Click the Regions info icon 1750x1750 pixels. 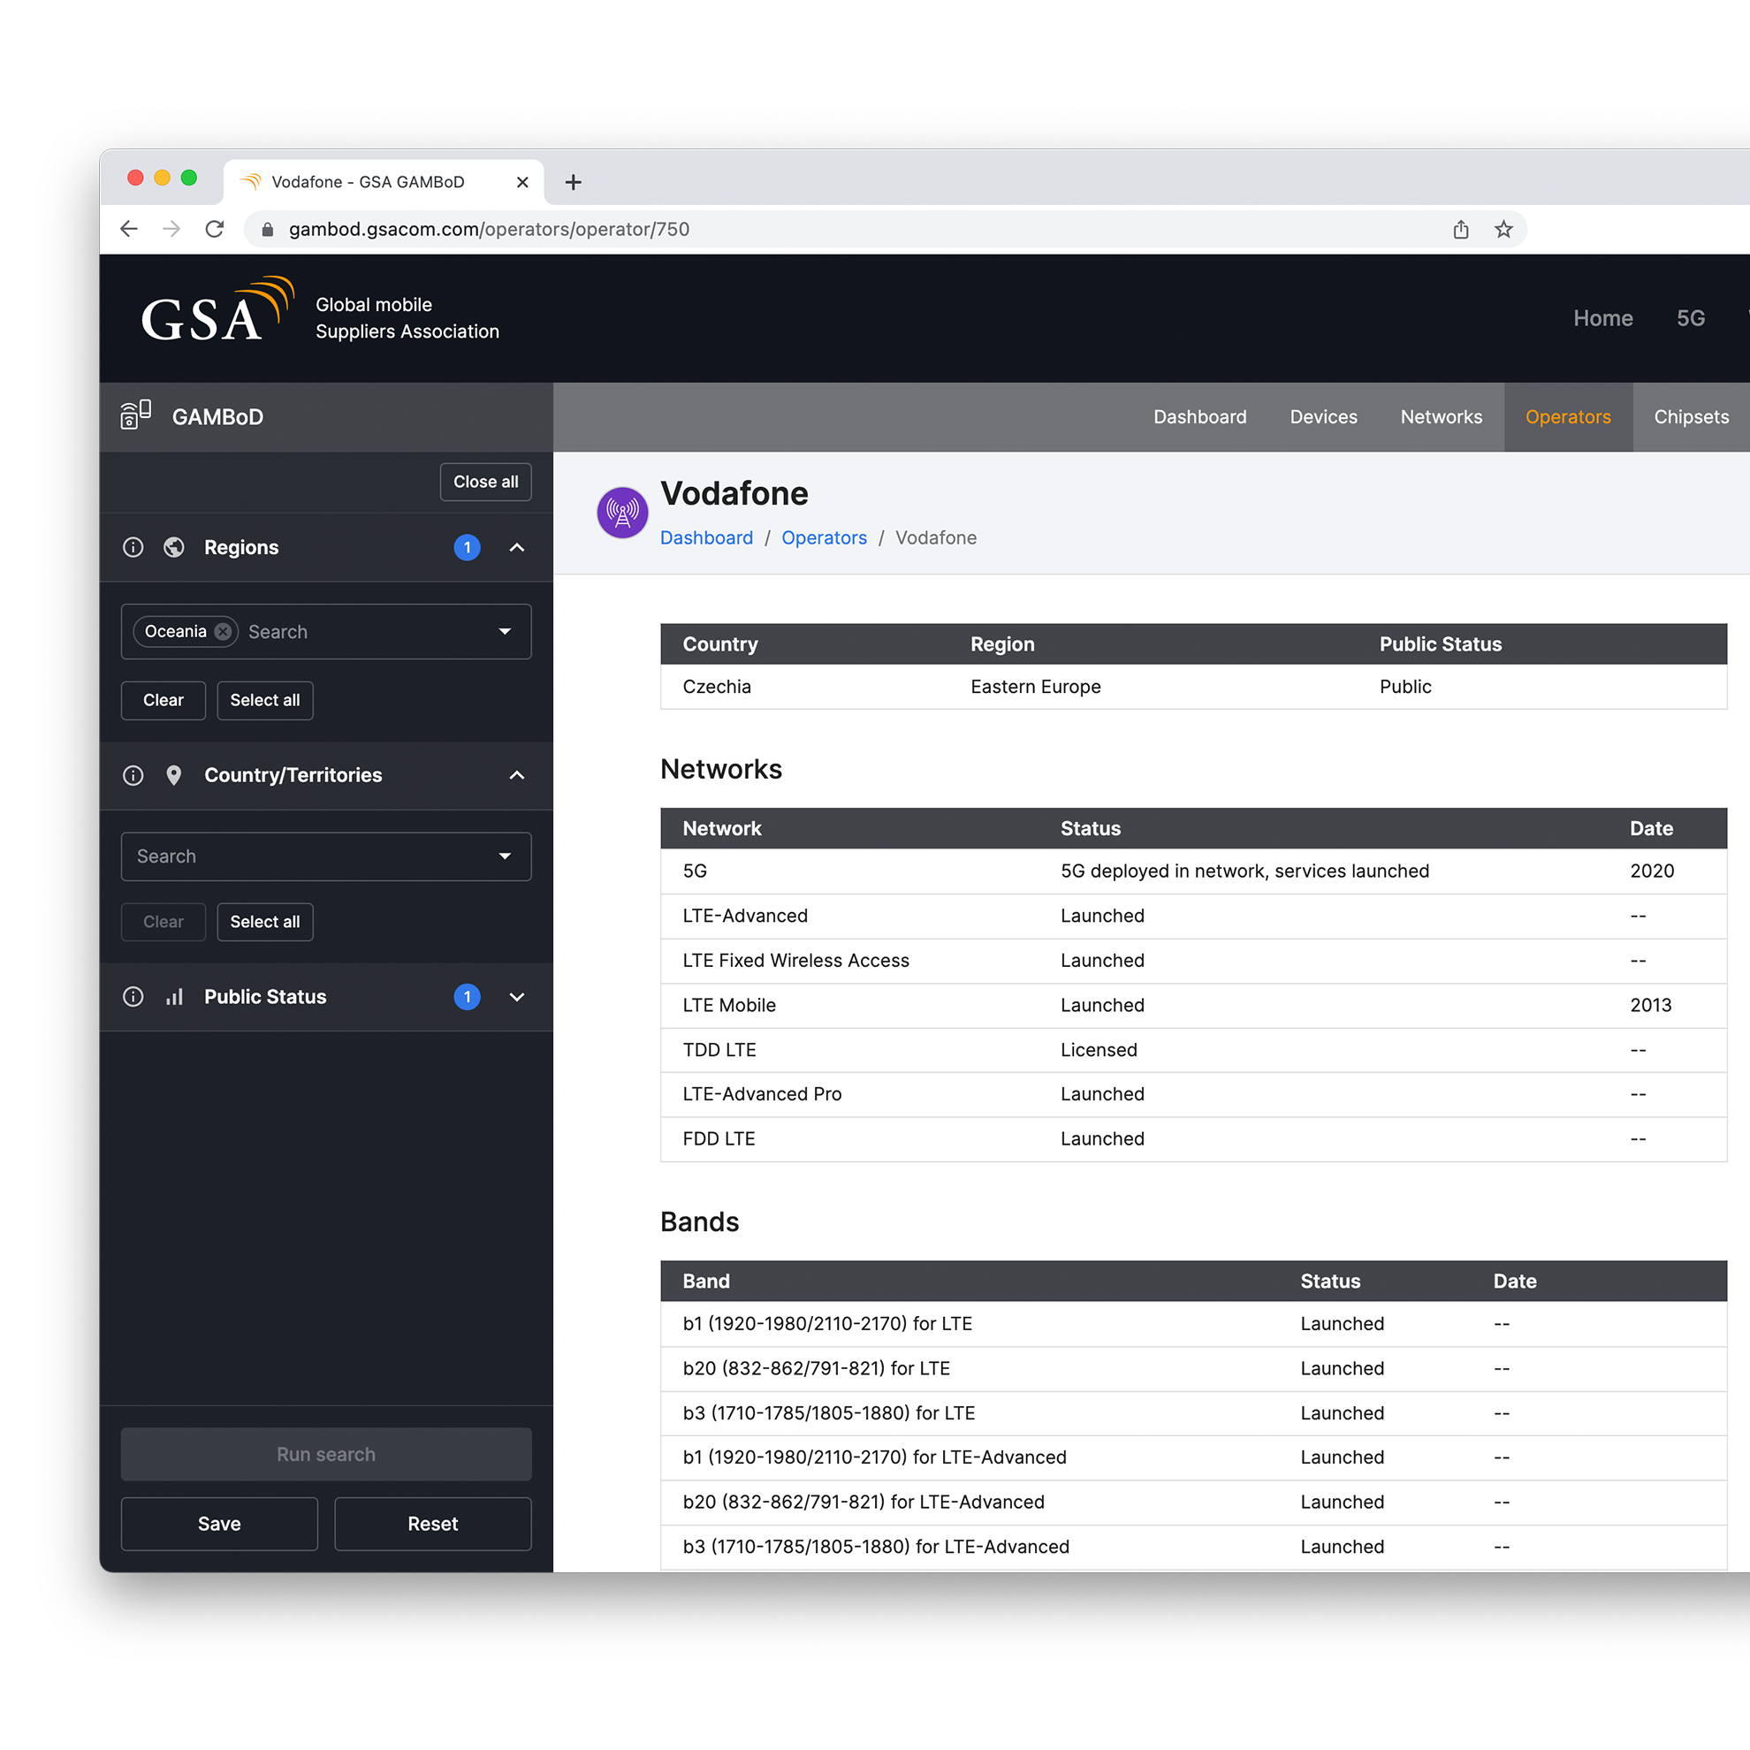coord(133,547)
